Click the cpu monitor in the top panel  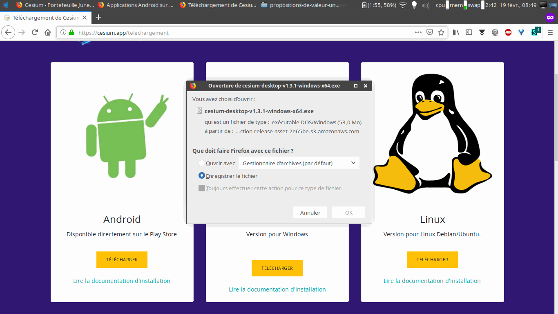coord(442,5)
